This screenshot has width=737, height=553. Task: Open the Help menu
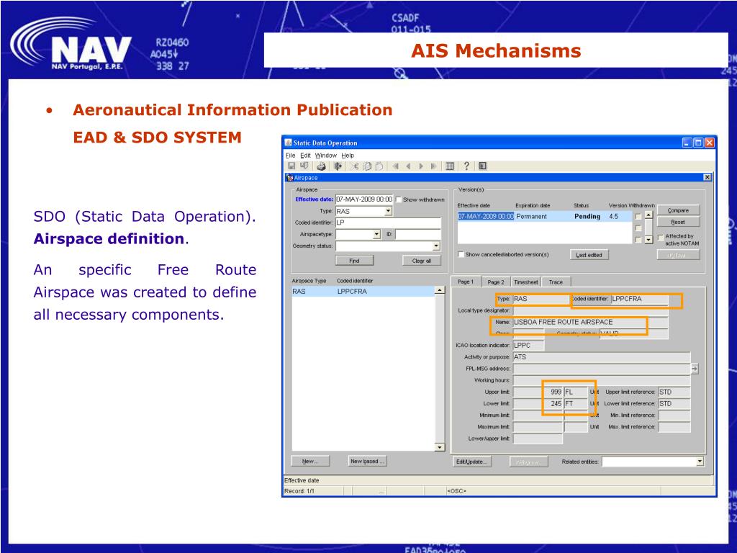(x=348, y=156)
